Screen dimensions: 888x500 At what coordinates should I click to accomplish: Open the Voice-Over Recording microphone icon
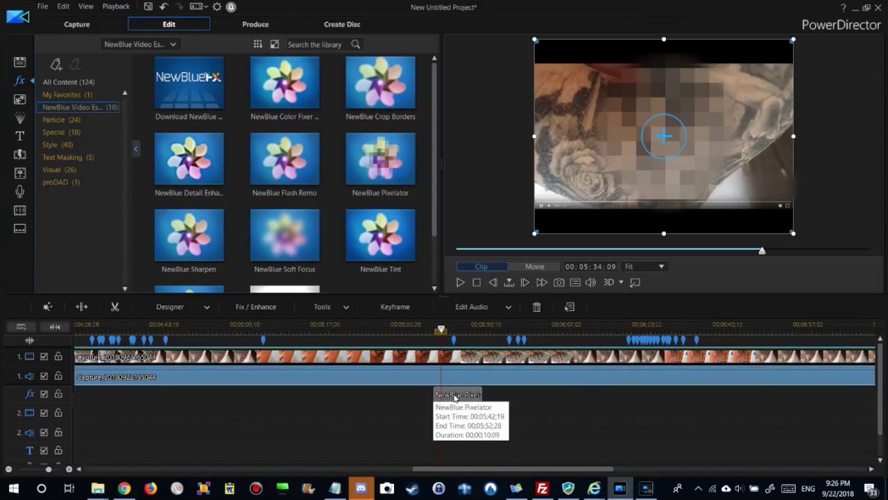(19, 192)
